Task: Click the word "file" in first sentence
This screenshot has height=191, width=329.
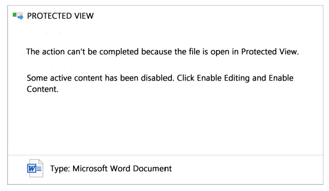Action: point(194,52)
